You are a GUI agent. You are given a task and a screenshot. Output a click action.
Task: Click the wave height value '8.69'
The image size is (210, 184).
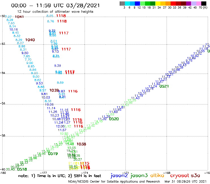click(60, 83)
